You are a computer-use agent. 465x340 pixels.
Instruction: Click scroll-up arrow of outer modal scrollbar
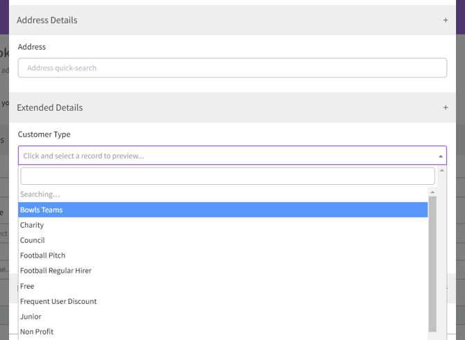442,170
